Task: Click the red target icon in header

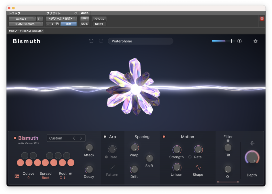Action: 262,19
